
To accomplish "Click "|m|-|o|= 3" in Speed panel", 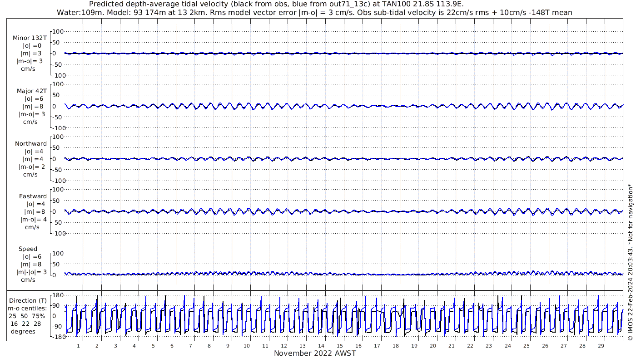I will [x=32, y=272].
